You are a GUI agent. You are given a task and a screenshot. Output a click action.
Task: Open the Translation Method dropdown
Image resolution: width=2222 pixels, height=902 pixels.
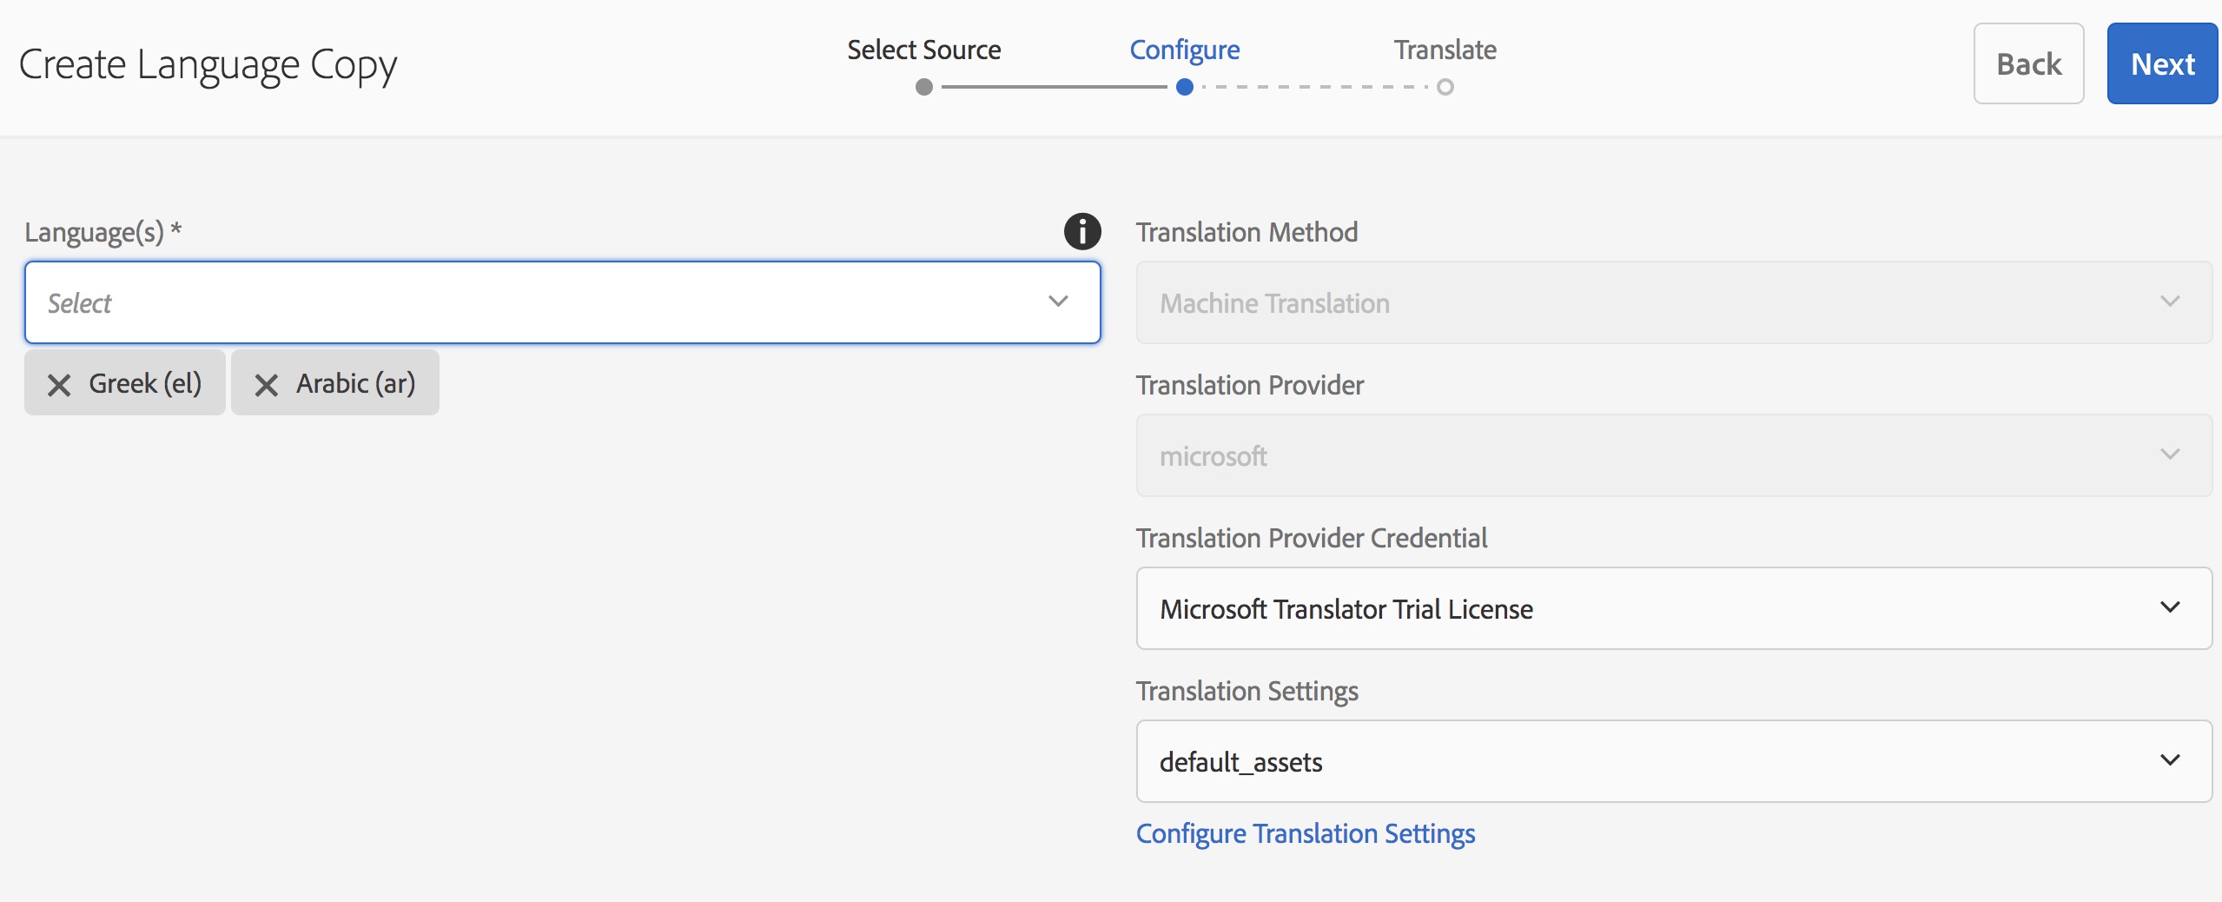(x=1673, y=302)
